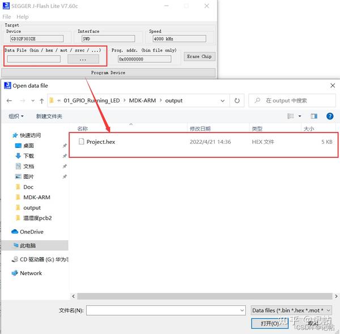Close the Open data file dialog
This screenshot has height=334, width=340.
click(333, 85)
